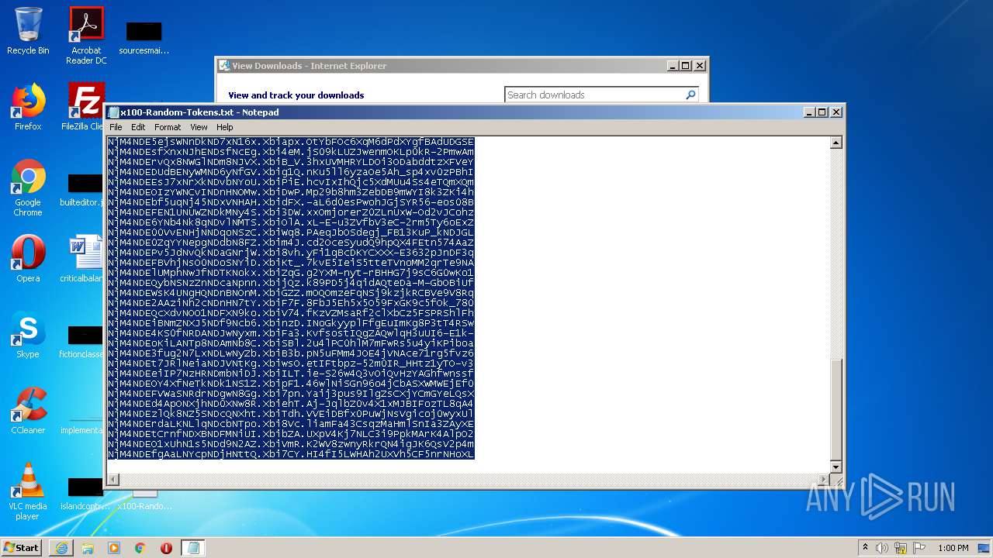This screenshot has height=558, width=993.
Task: Click the volume speaker tray icon
Action: coord(882,548)
